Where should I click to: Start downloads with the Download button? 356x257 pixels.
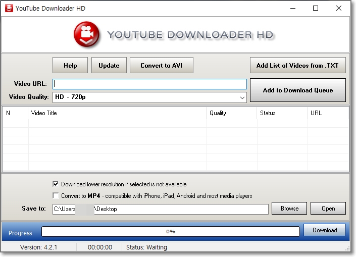[x=325, y=230]
